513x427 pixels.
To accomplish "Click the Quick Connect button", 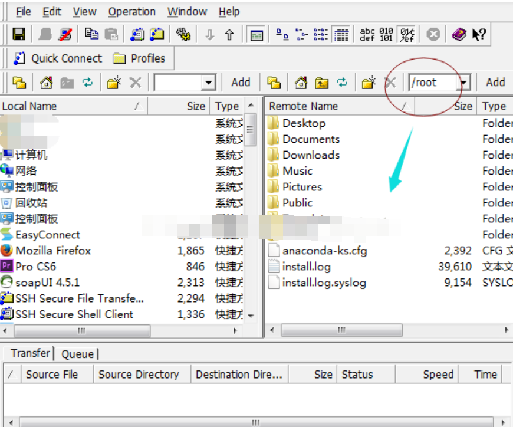I will [x=58, y=58].
